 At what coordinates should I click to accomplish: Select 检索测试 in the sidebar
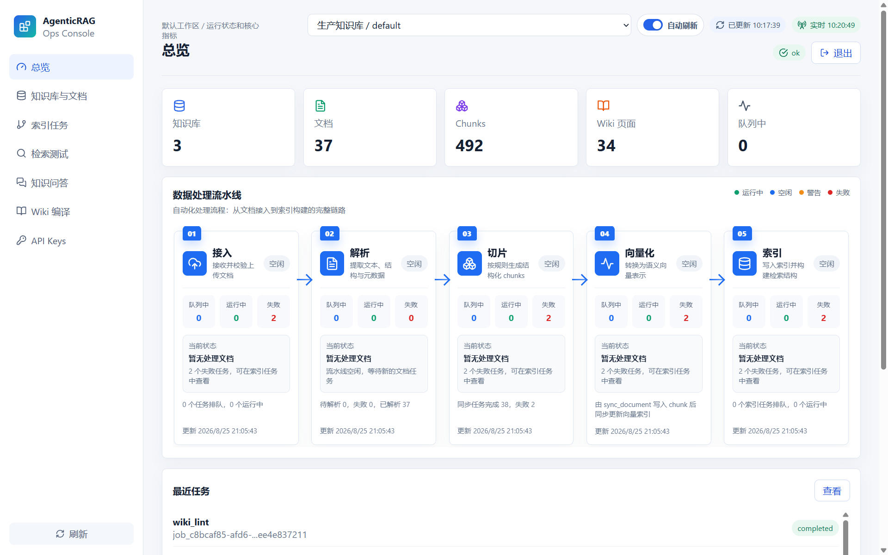pos(71,154)
